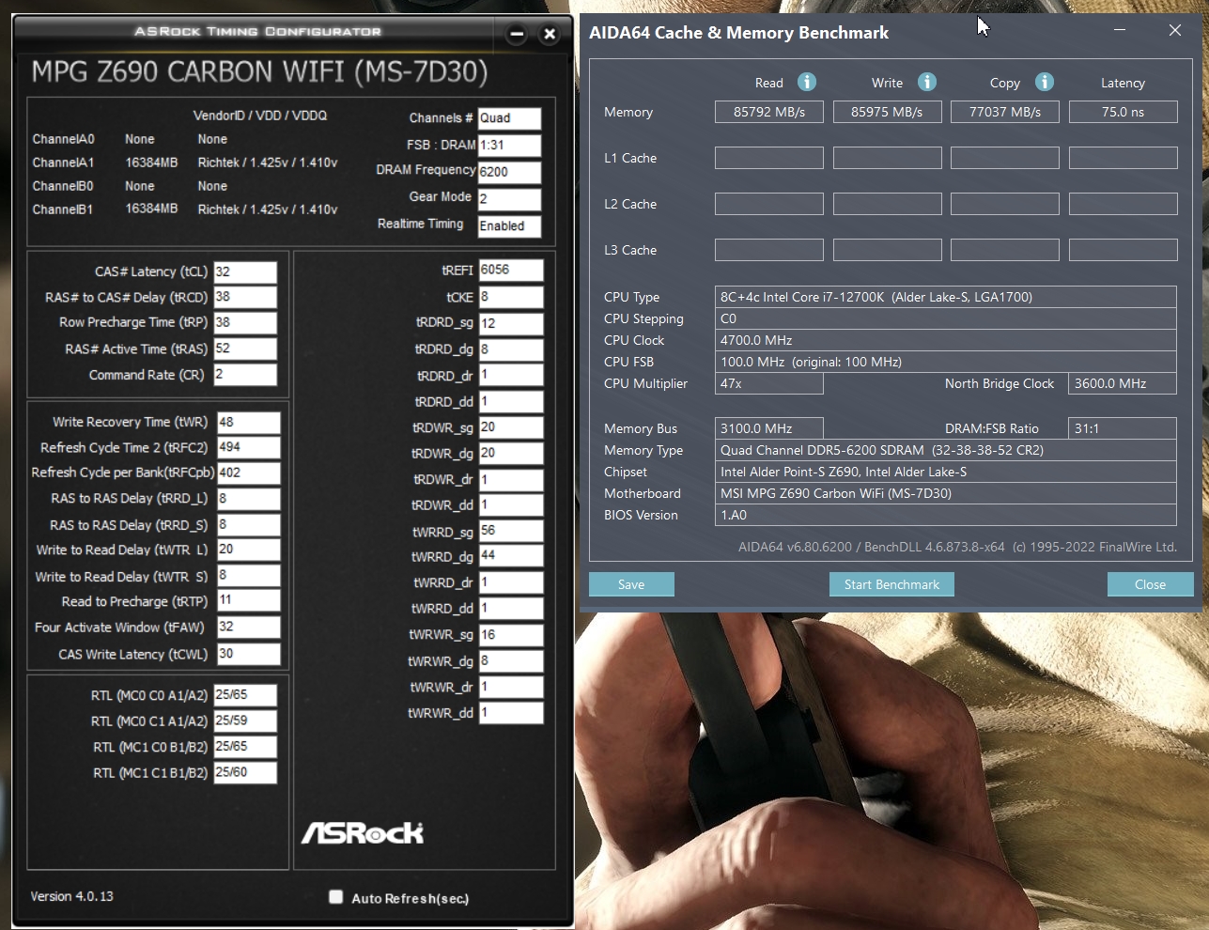Enable the Auto Refresh(sec) checkbox

click(x=335, y=897)
